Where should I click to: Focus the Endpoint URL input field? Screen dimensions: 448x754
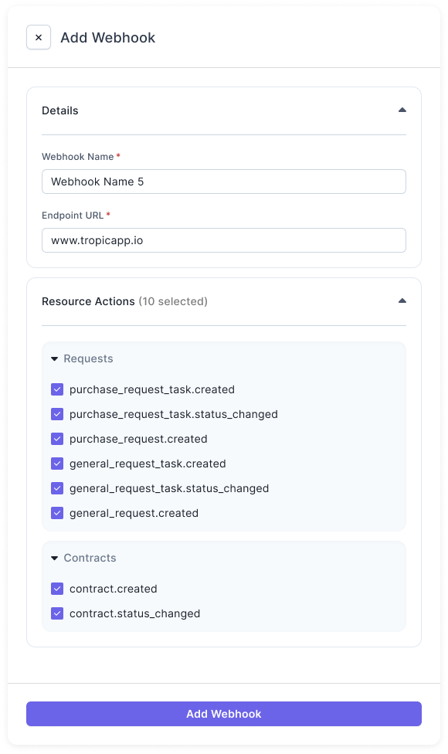coord(224,240)
